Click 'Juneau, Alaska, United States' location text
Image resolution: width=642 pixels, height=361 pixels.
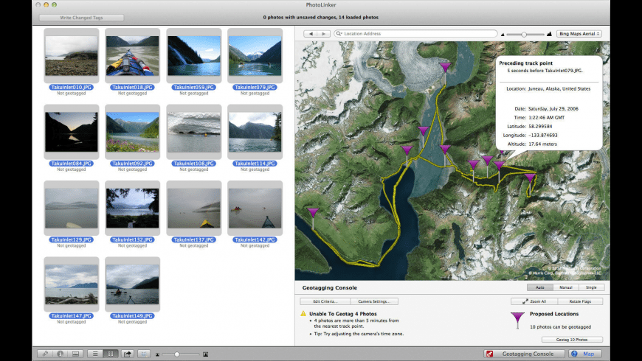pyautogui.click(x=559, y=88)
